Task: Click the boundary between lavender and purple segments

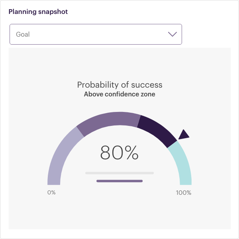Action: pos(80,132)
